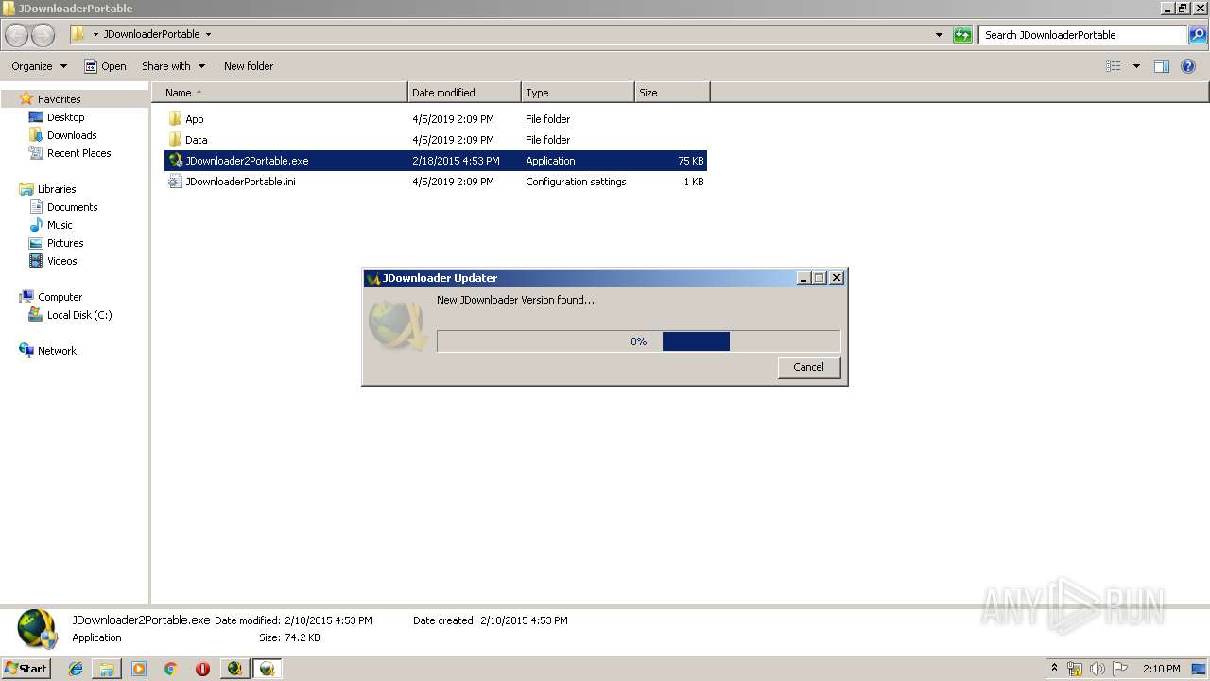Select Favorites in the navigation pane
The height and width of the screenshot is (681, 1210).
pyautogui.click(x=59, y=99)
